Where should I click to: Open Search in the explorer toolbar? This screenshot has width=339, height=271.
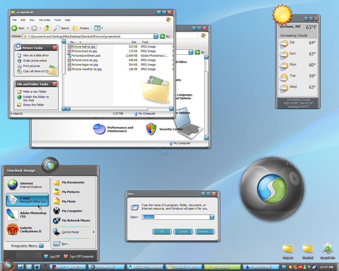click(61, 28)
